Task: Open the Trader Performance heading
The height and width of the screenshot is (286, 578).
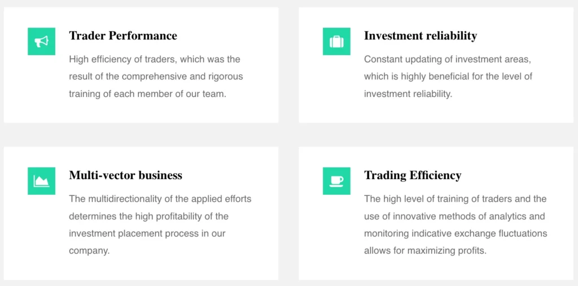Action: pos(123,36)
